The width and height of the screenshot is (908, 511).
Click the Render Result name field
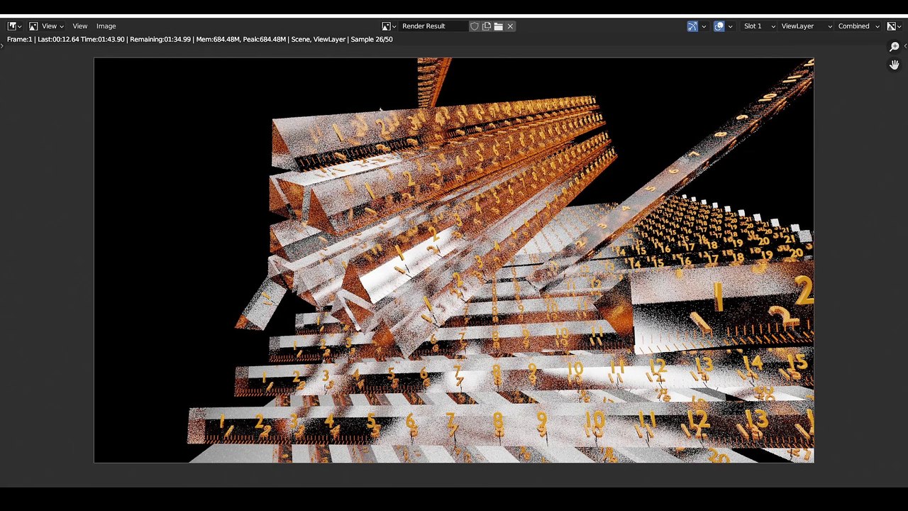coord(433,26)
